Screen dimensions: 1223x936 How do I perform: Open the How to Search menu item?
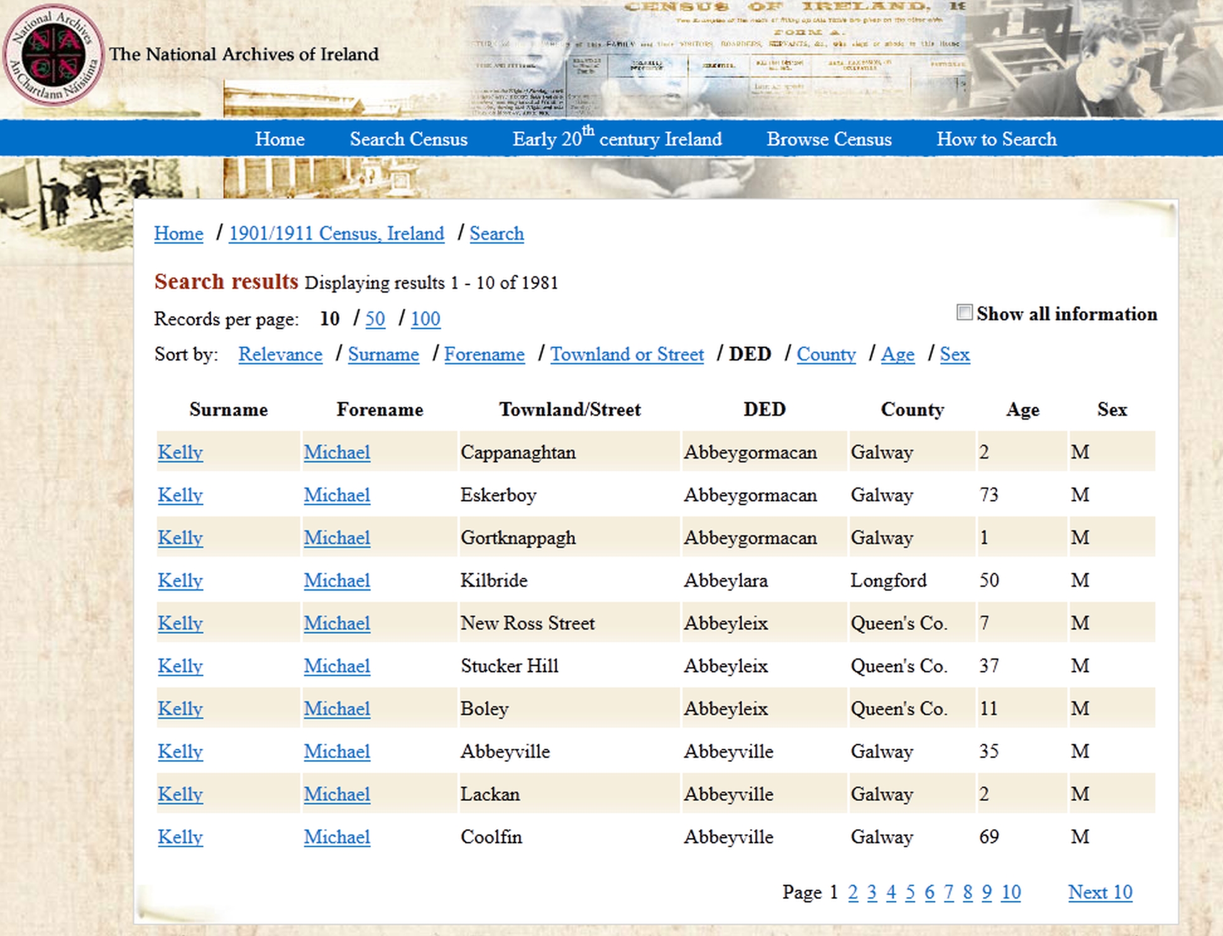pos(997,139)
